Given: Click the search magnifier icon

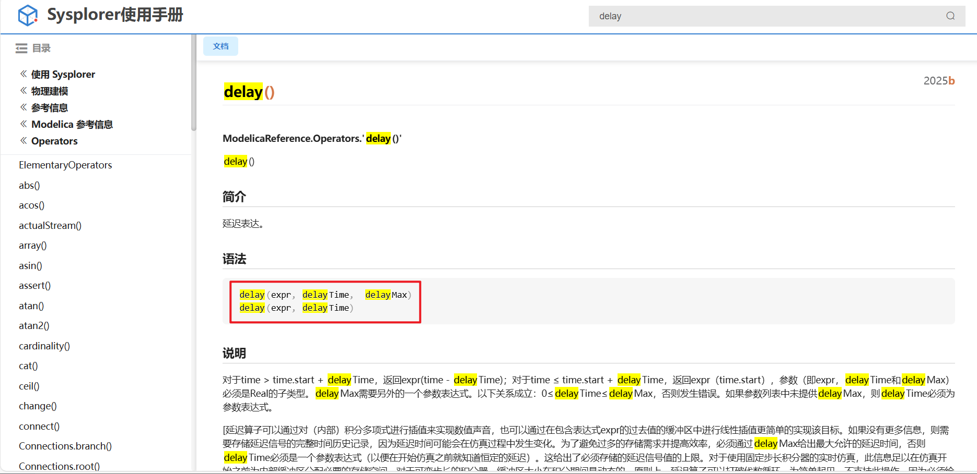Looking at the screenshot, I should point(950,16).
